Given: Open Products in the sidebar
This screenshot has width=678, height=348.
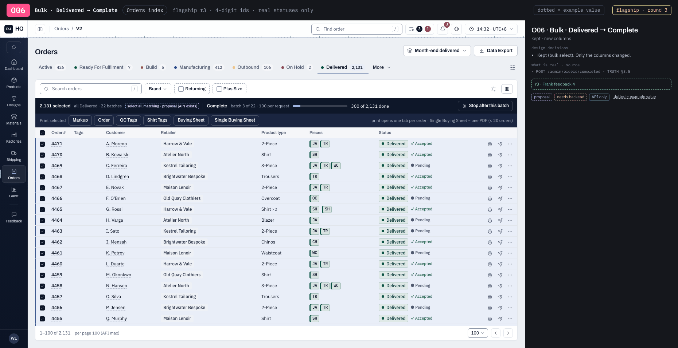Looking at the screenshot, I should (x=14, y=83).
